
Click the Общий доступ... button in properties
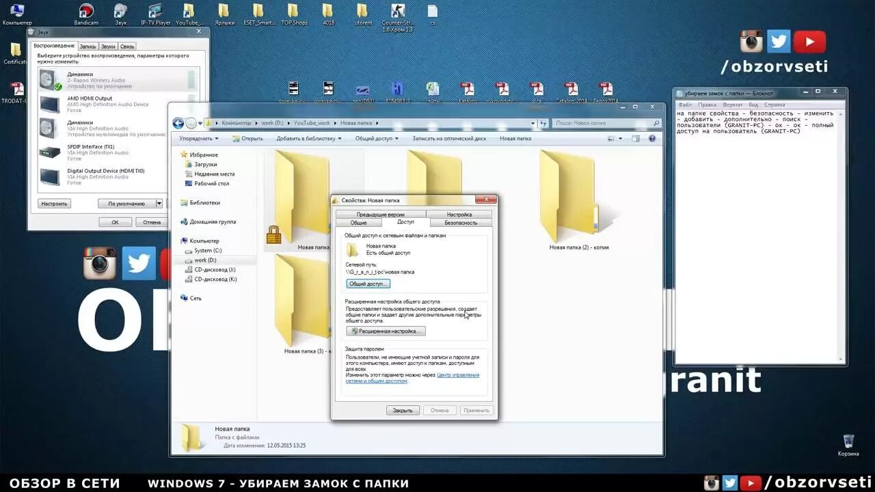point(368,284)
